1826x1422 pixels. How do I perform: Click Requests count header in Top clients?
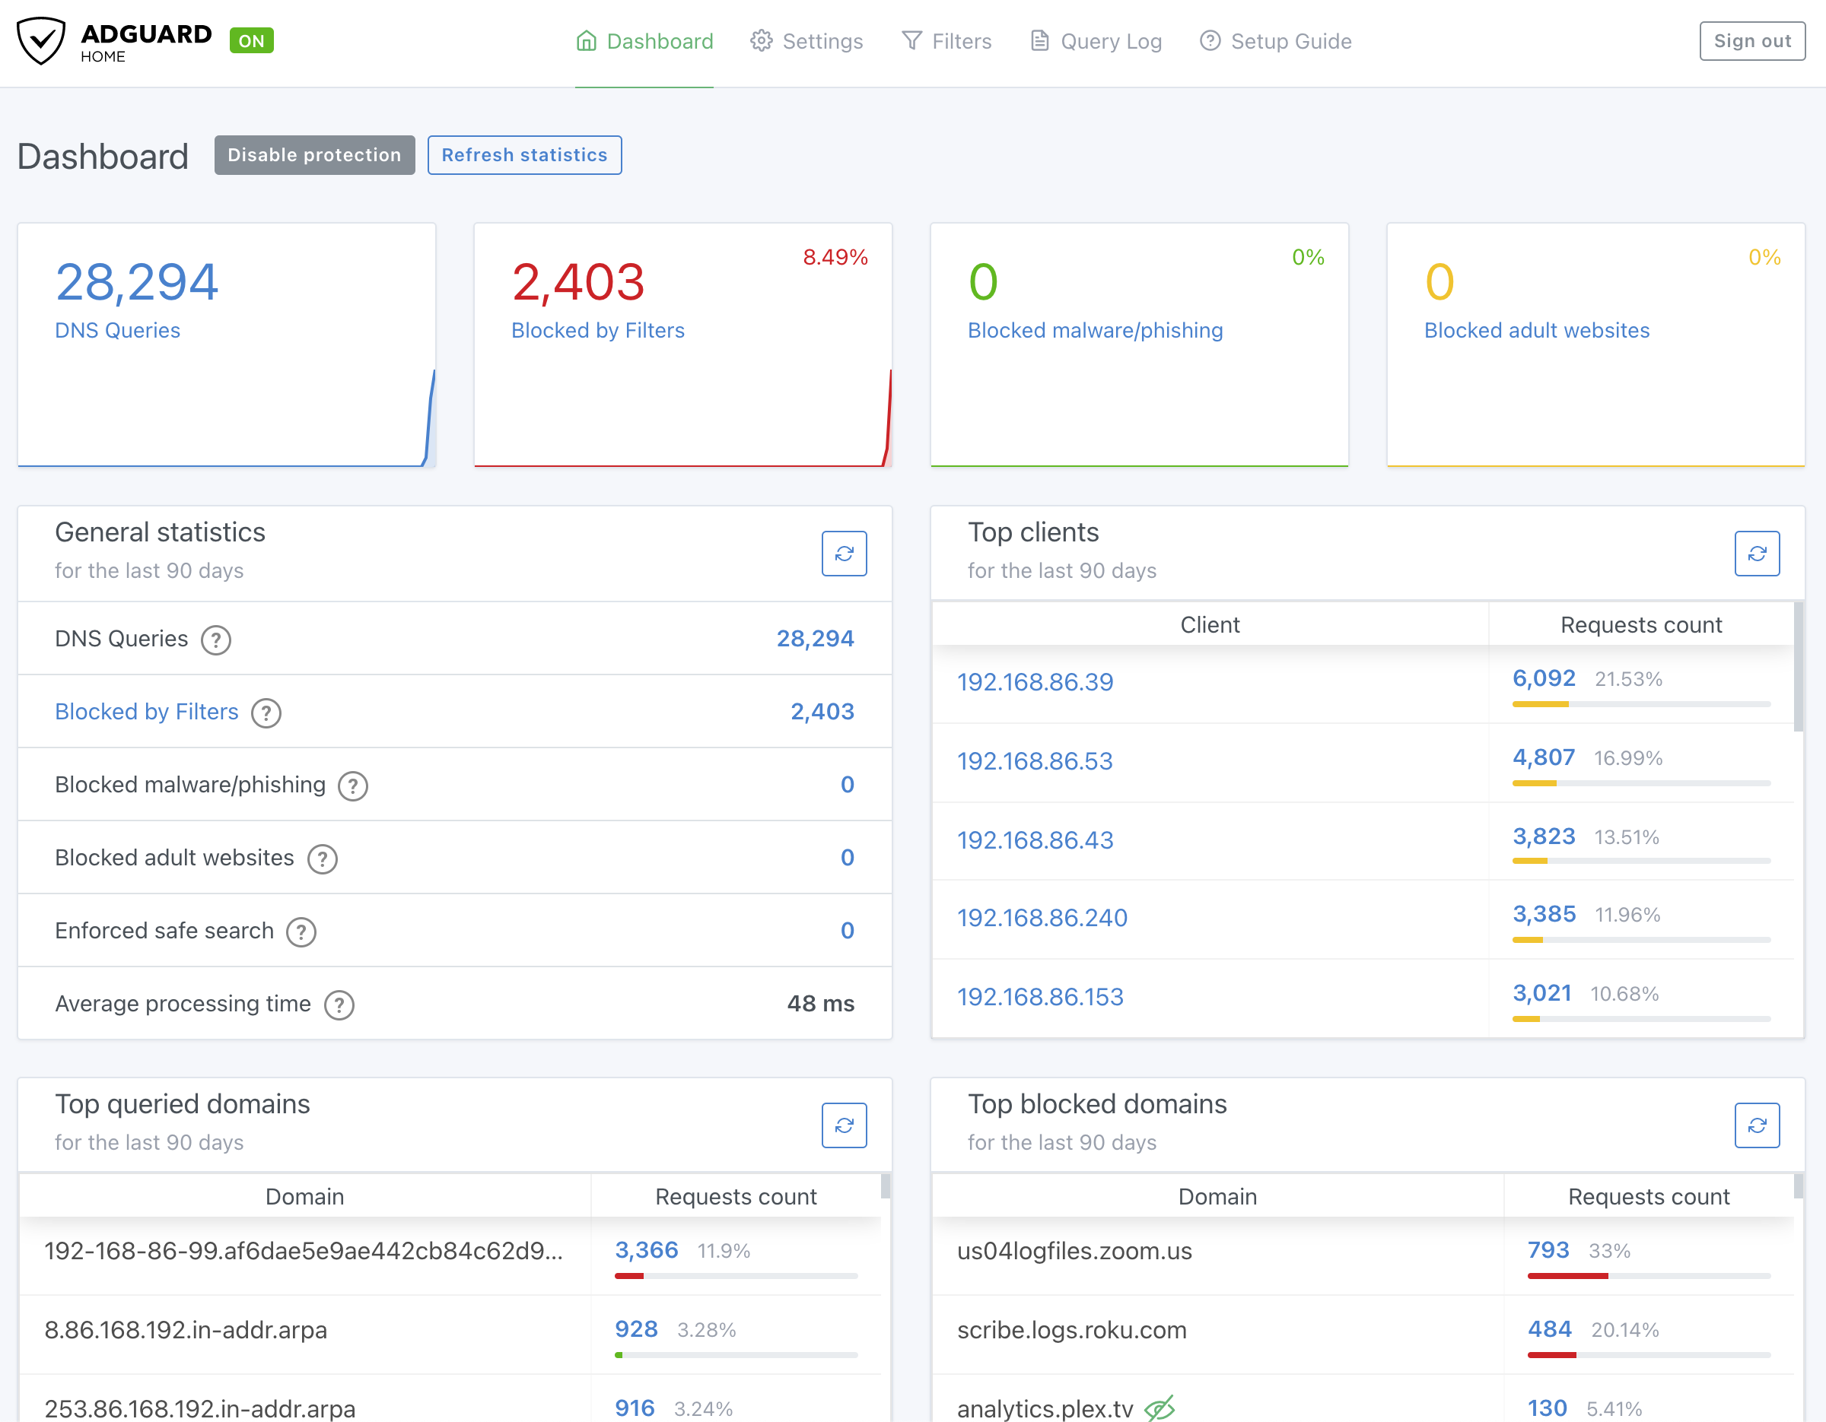click(1640, 626)
